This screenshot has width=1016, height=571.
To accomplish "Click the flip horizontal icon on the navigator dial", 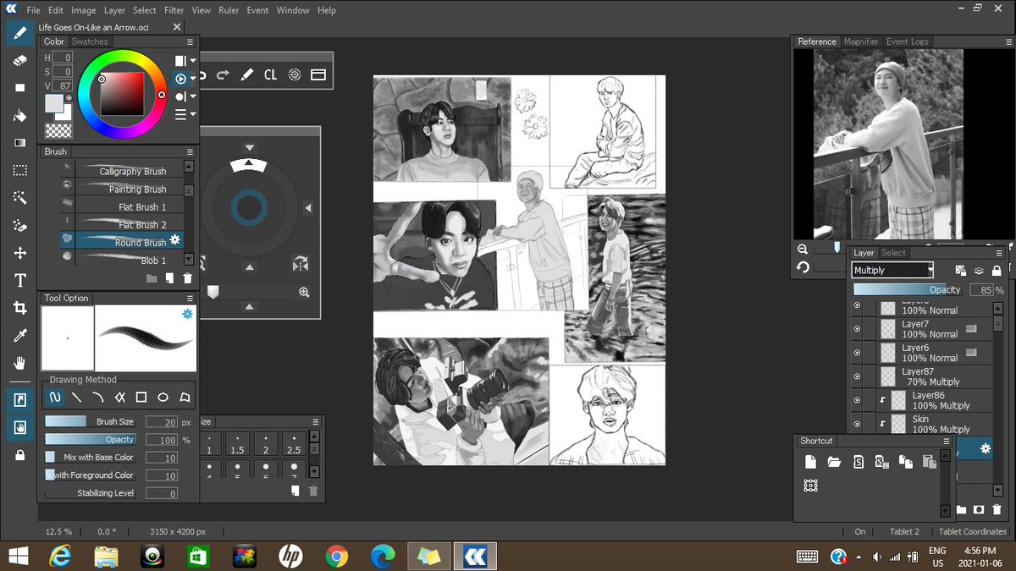I will point(300,263).
